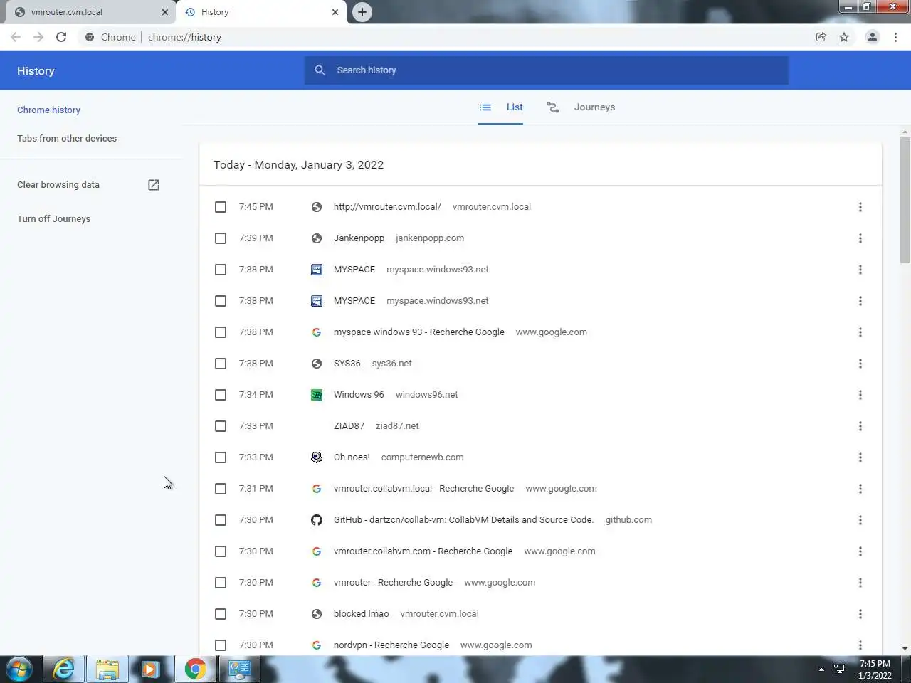
Task: Click the GitHub favicon in the 7:30 PM row
Action: click(x=317, y=520)
